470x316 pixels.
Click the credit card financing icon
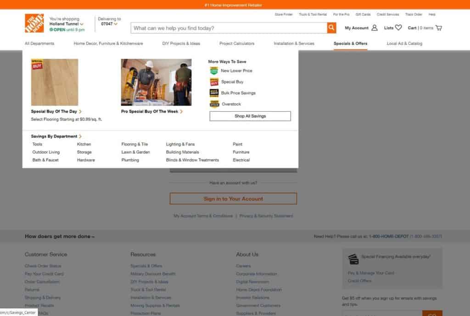pos(353,259)
